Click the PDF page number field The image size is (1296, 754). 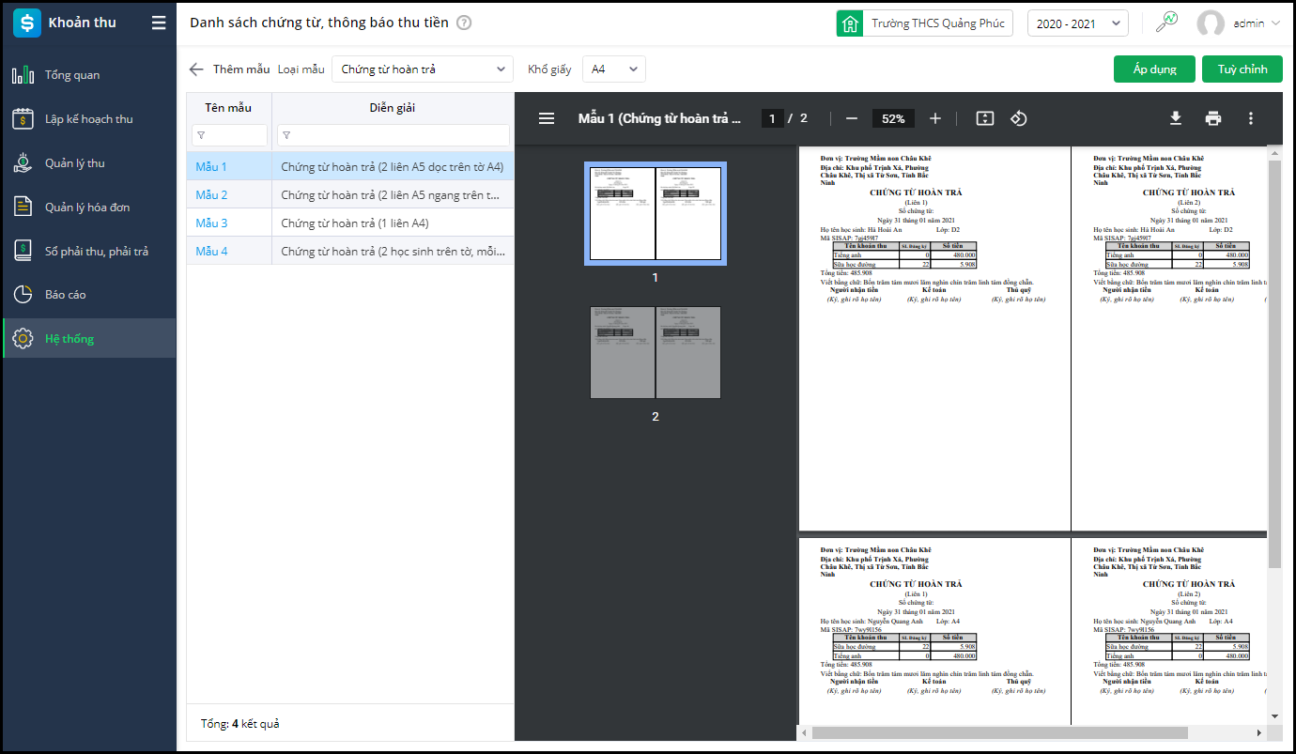point(772,118)
